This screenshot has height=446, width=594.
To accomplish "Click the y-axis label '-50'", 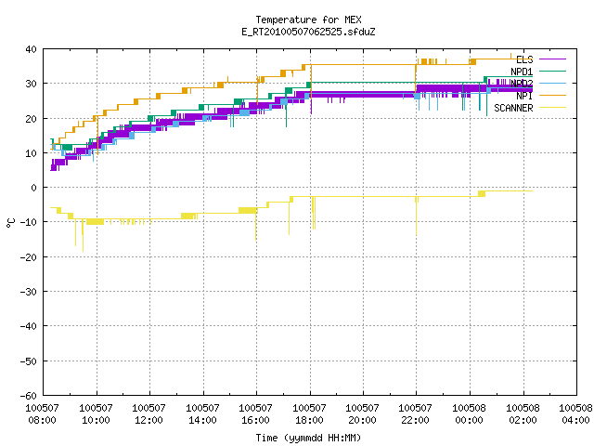I will [29, 361].
